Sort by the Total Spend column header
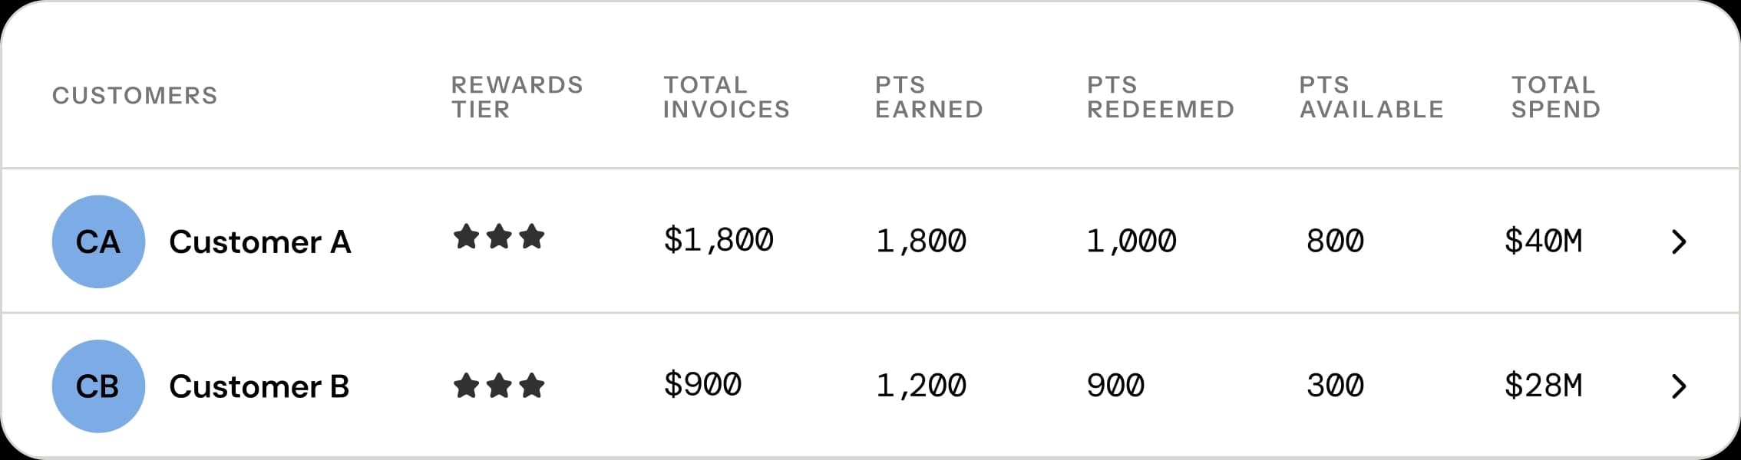This screenshot has width=1741, height=460. click(x=1555, y=97)
